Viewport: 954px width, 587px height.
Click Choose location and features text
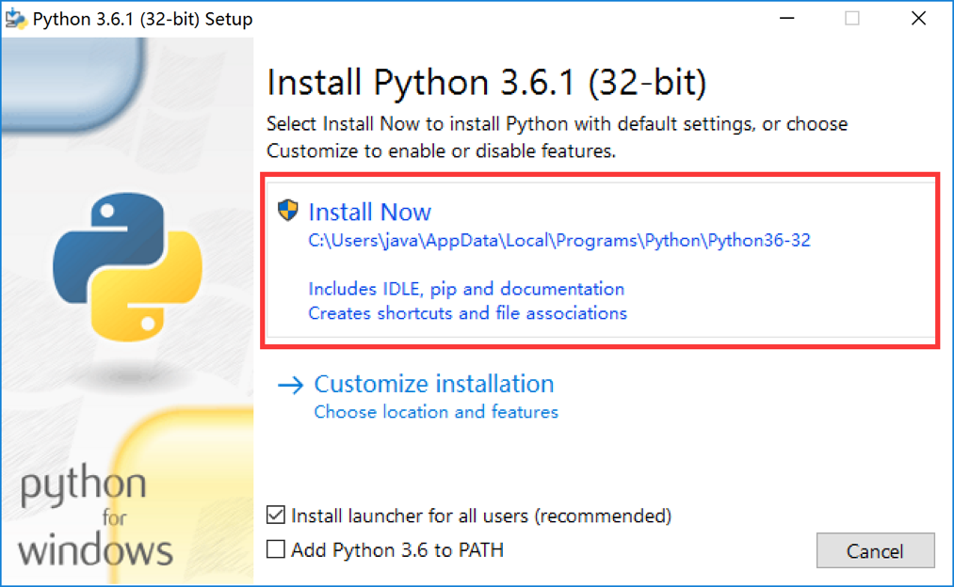[x=436, y=412]
